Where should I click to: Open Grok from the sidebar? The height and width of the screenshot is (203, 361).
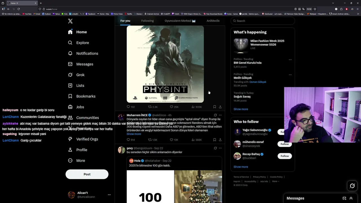pos(76,75)
